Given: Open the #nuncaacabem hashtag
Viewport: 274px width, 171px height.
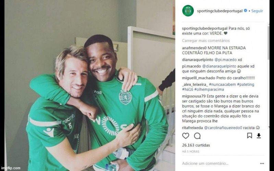Looking at the screenshot, I should (222, 84).
